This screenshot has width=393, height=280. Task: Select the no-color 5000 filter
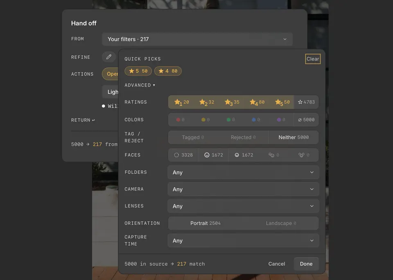point(306,120)
